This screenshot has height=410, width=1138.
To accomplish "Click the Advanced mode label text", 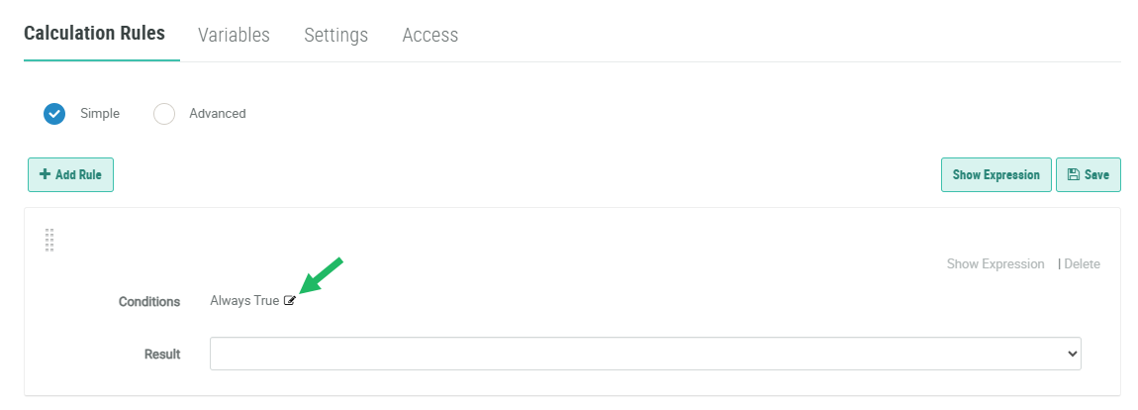I will (217, 114).
